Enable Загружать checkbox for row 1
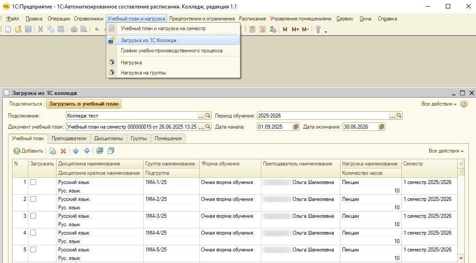The image size is (476, 263). point(33,182)
